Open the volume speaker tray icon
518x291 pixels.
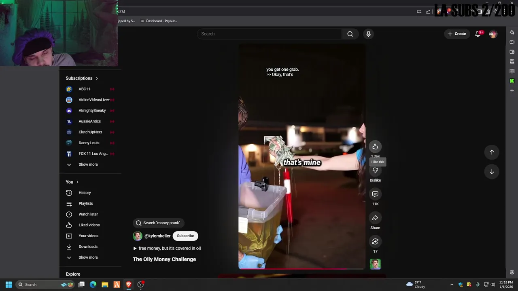(493, 285)
